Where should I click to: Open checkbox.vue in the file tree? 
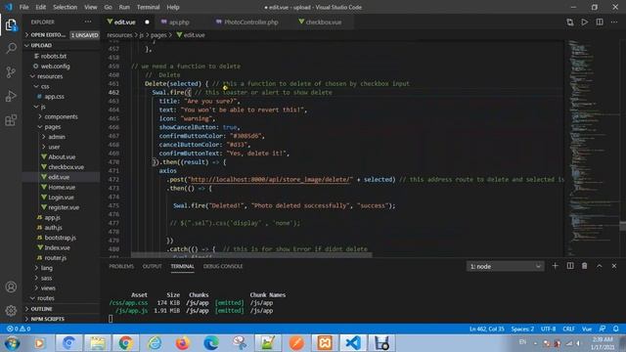(x=66, y=167)
